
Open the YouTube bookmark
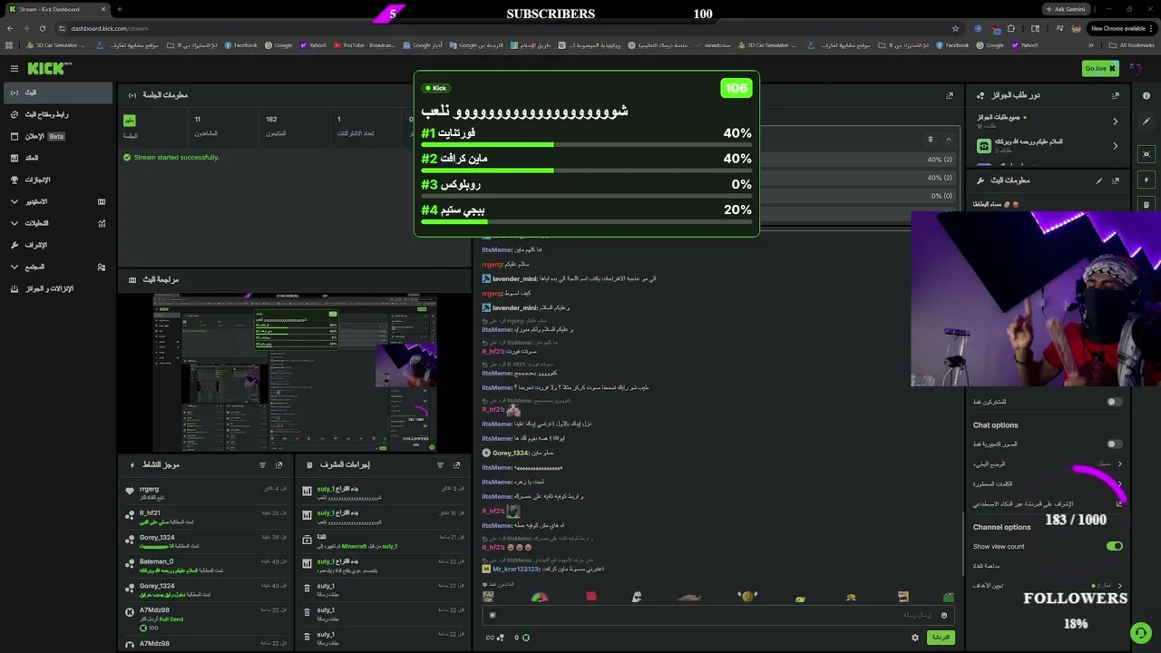click(x=364, y=45)
